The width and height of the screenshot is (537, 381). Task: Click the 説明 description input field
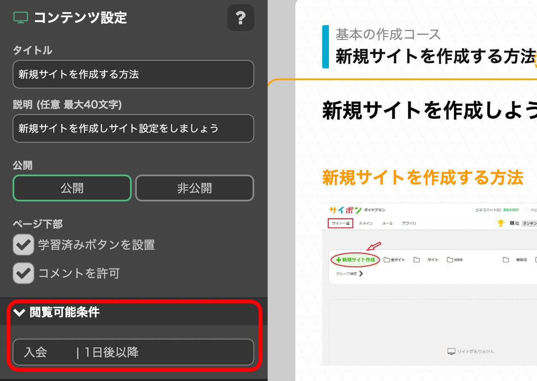(x=133, y=128)
